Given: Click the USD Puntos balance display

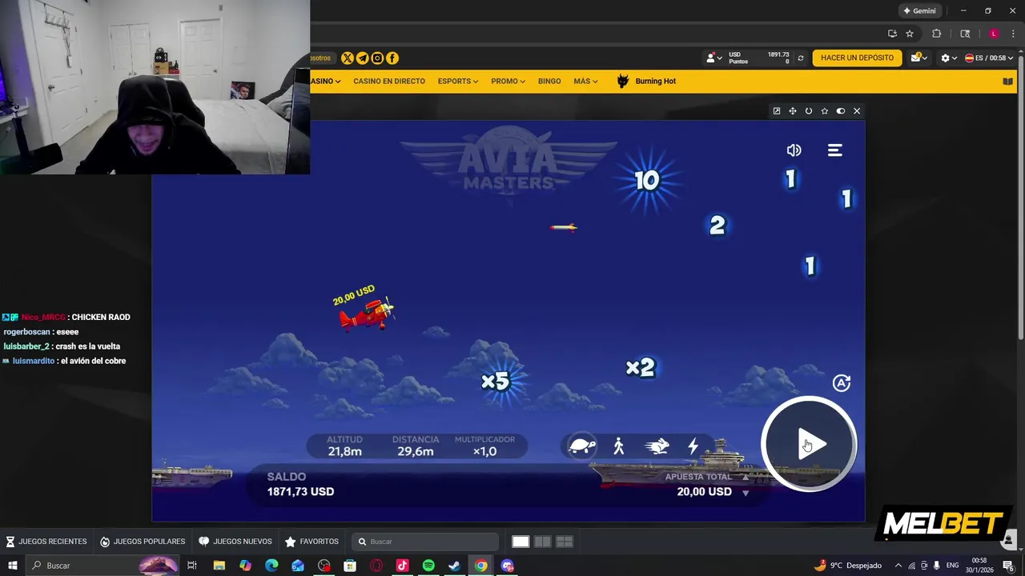Looking at the screenshot, I should (x=758, y=58).
